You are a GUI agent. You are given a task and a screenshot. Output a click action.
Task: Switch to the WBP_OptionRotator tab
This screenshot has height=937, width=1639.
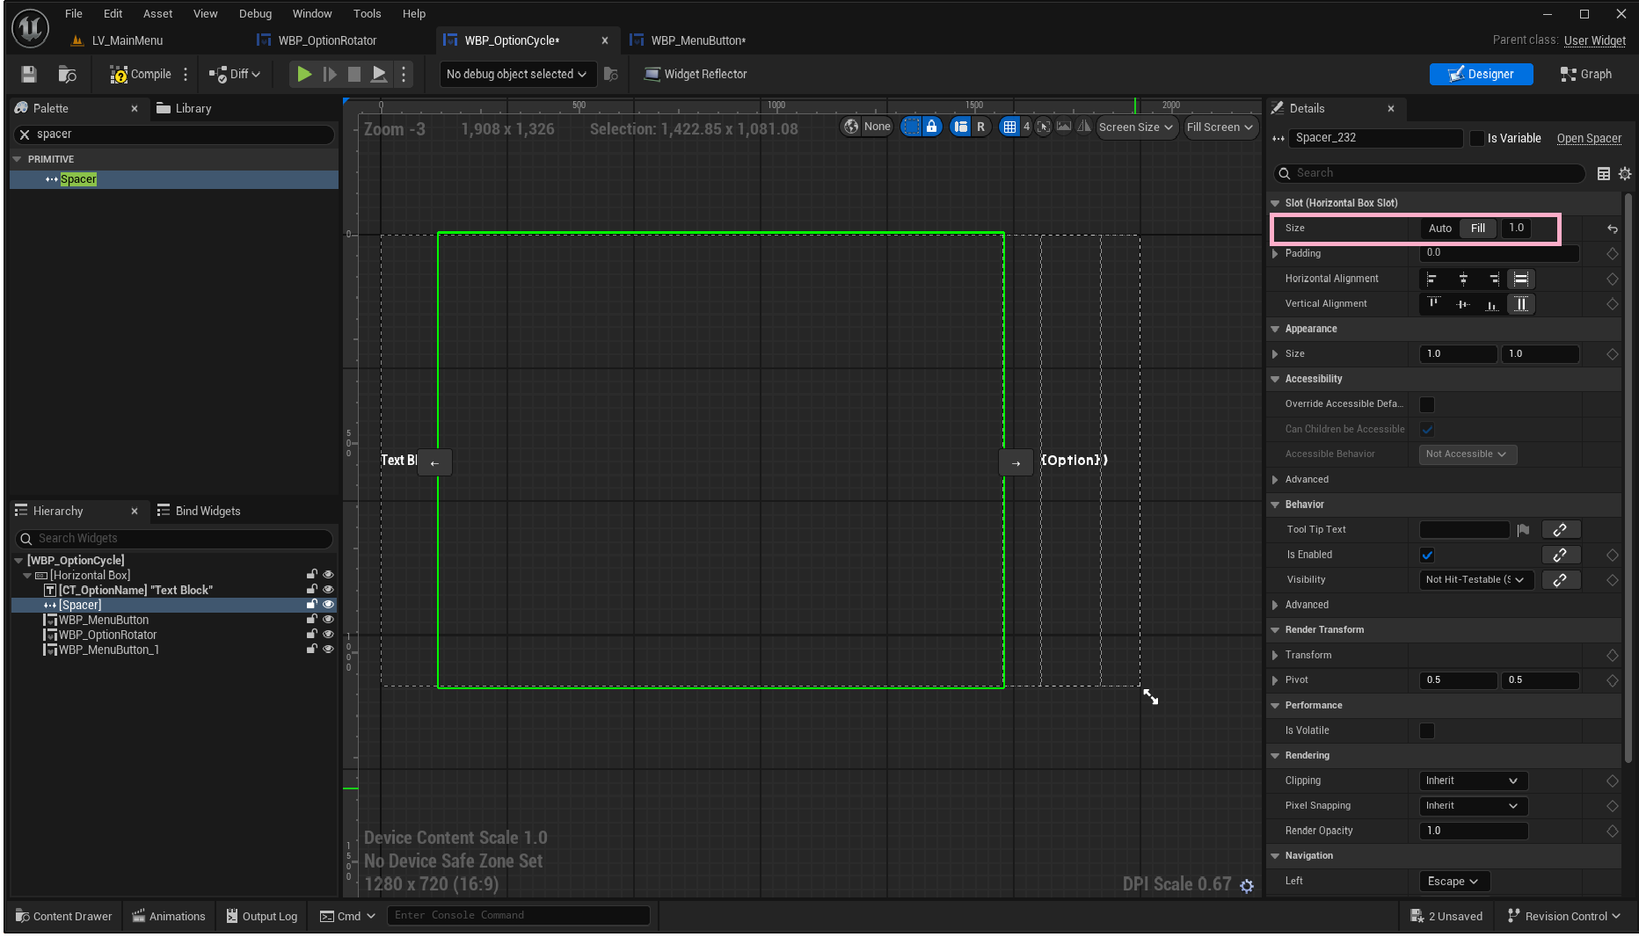pyautogui.click(x=326, y=40)
